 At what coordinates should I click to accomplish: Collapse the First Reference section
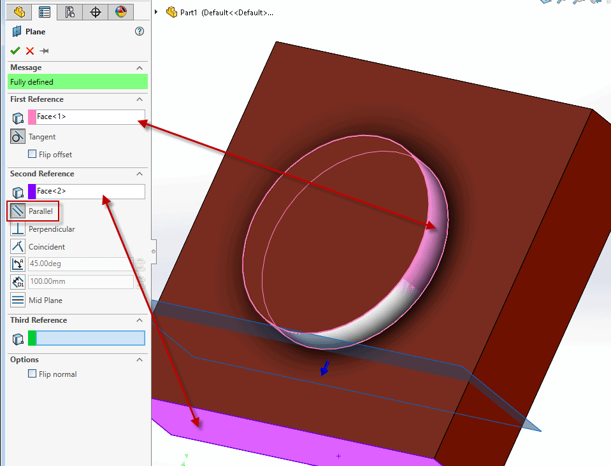point(141,99)
